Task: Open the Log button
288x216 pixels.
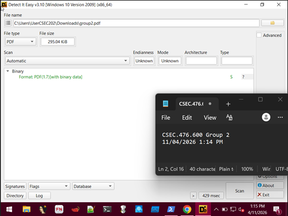Action: click(x=39, y=195)
